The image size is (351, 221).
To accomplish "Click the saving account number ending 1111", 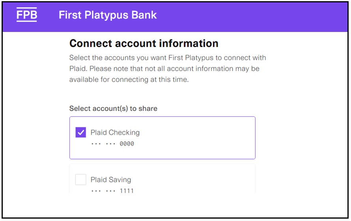I will (127, 191).
